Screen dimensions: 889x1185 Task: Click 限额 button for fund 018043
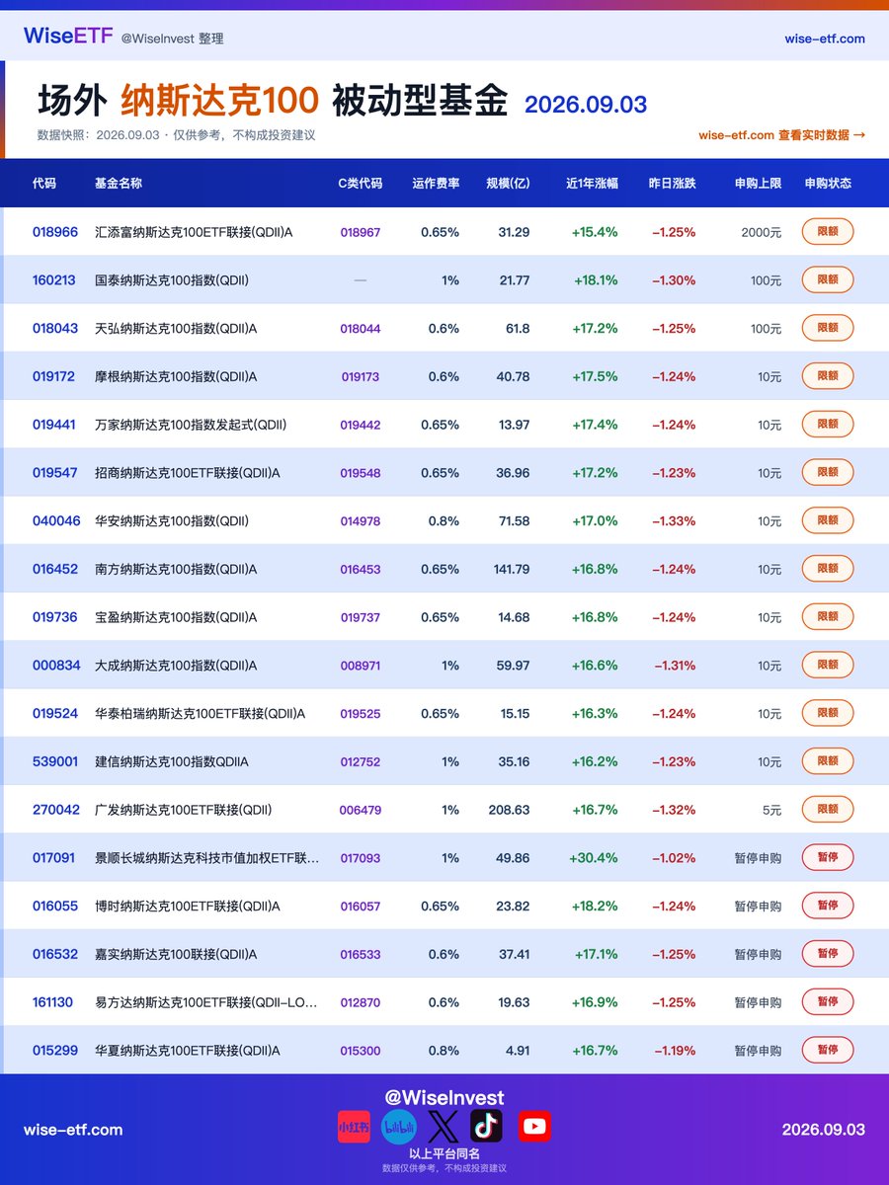(828, 328)
